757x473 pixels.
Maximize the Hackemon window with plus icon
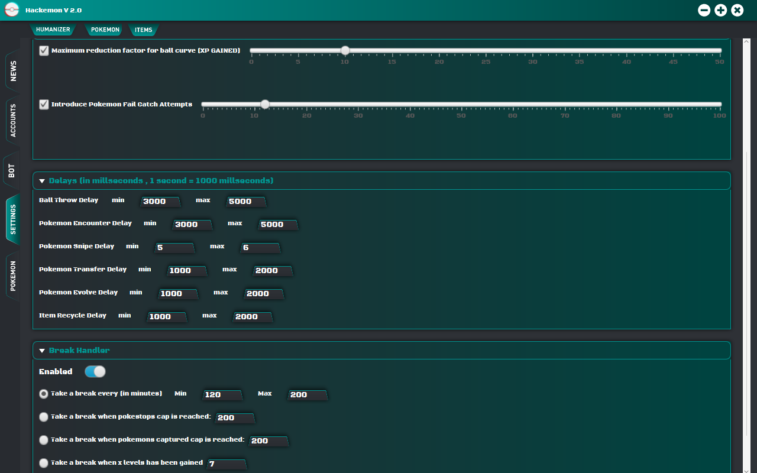[x=720, y=10]
